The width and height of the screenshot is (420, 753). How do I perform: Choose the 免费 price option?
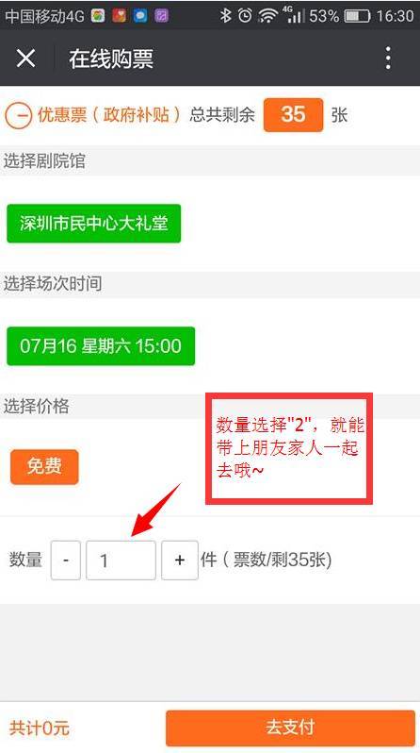44,466
